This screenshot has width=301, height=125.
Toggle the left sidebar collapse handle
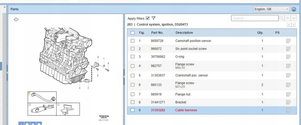click(7, 73)
